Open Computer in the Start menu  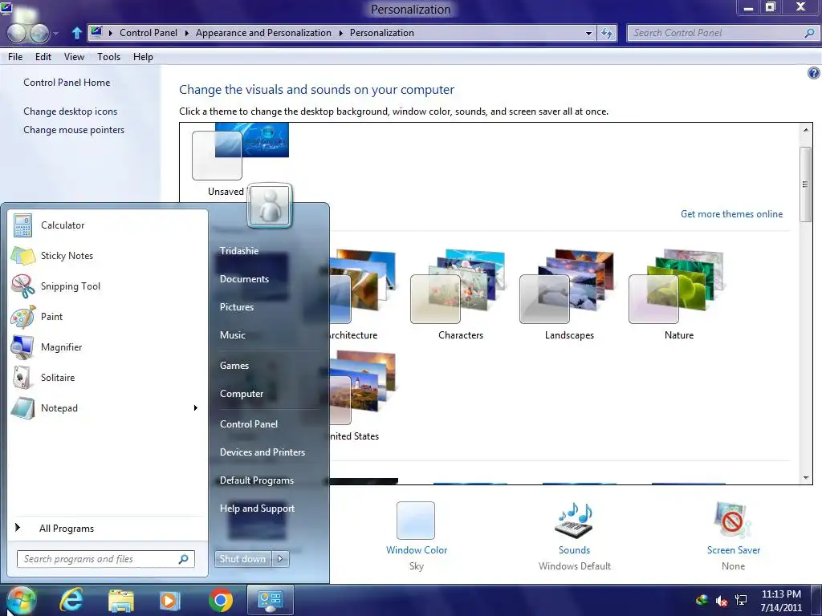click(x=241, y=394)
